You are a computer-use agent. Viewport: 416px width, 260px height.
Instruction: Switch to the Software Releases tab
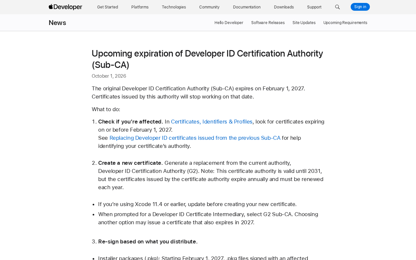pyautogui.click(x=268, y=23)
